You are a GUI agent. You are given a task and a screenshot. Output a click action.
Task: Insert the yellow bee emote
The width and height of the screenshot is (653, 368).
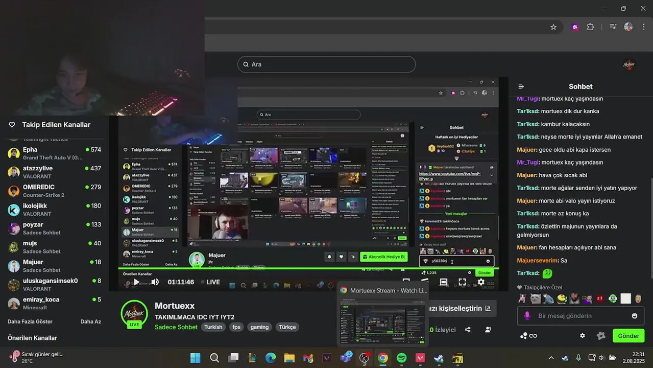pos(561,298)
